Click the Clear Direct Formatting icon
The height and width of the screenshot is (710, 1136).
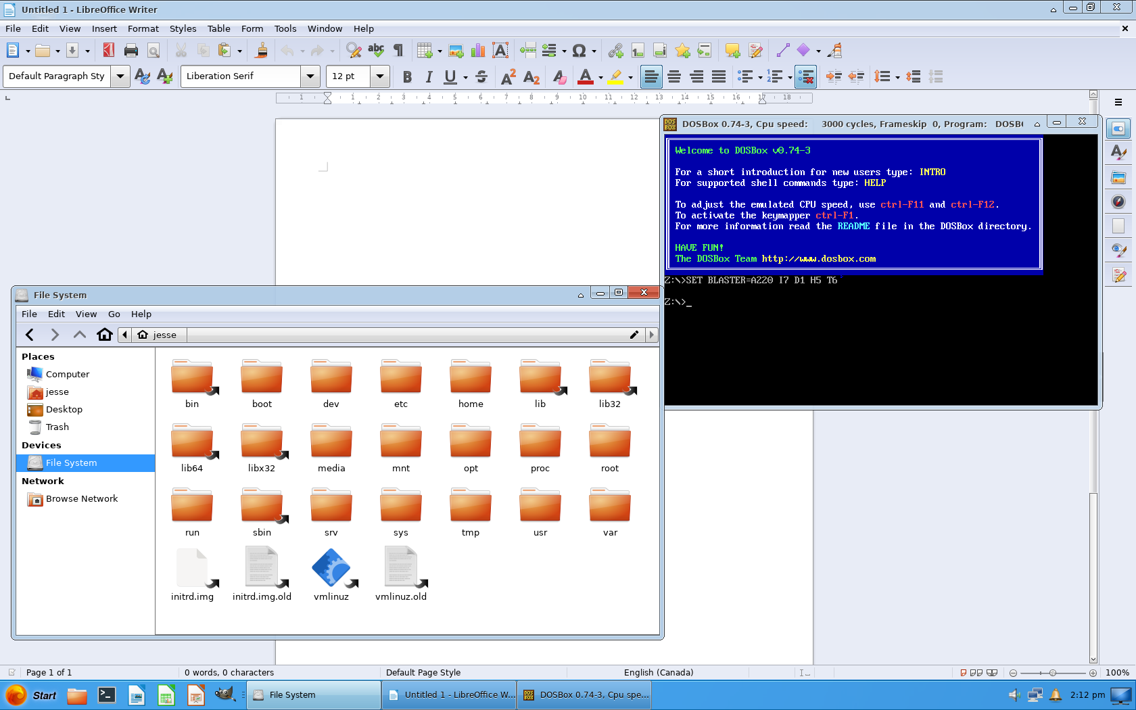559,77
